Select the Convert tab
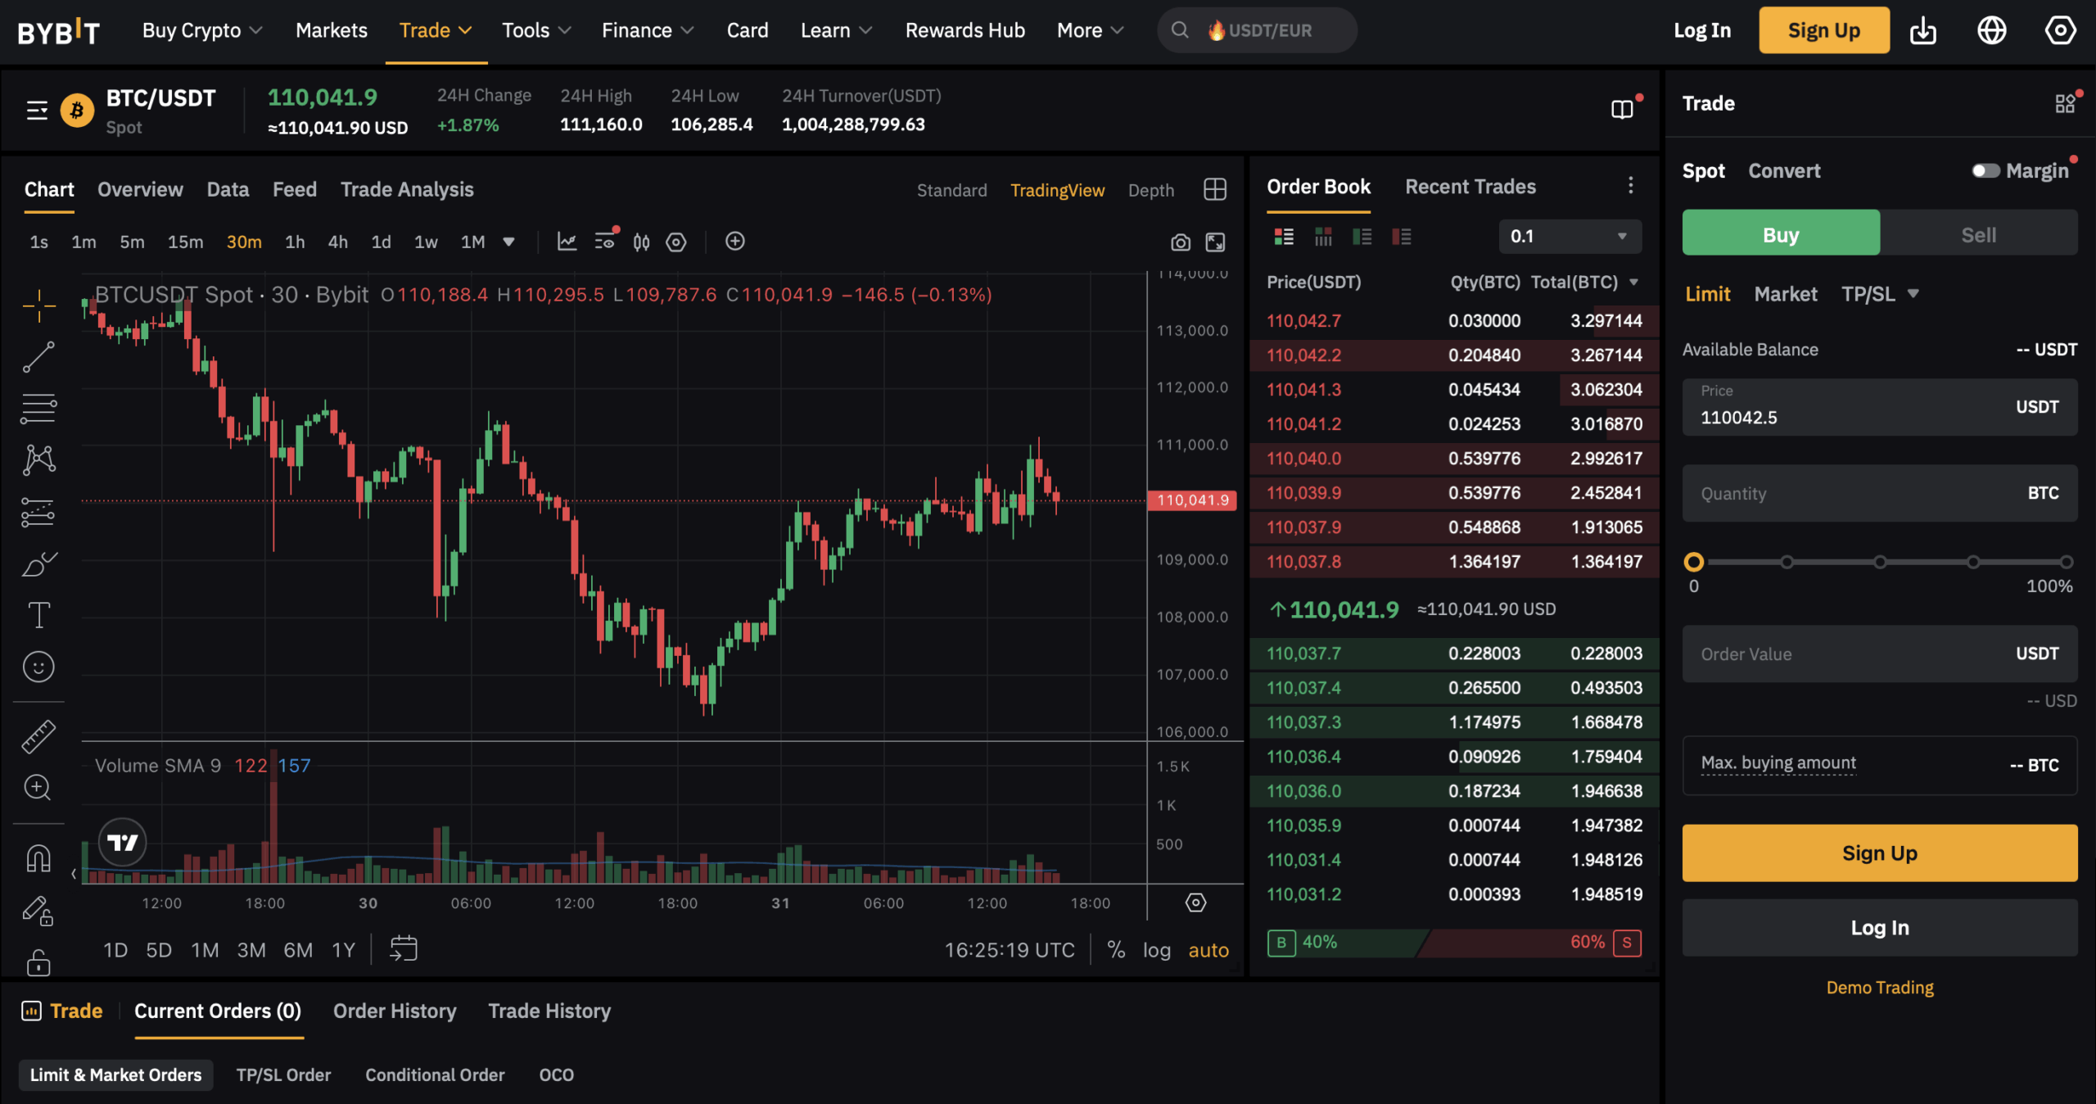This screenshot has height=1104, width=2096. (x=1784, y=170)
